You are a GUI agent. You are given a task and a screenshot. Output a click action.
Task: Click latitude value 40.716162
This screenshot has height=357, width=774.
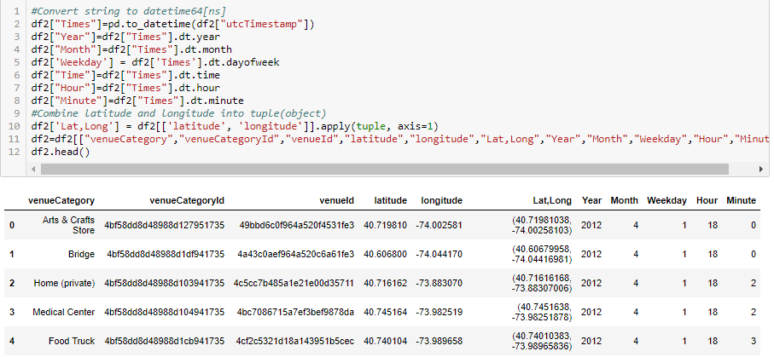pyautogui.click(x=386, y=284)
